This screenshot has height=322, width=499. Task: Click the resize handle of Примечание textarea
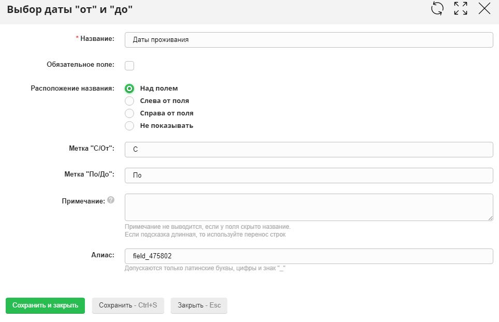pyautogui.click(x=490, y=218)
